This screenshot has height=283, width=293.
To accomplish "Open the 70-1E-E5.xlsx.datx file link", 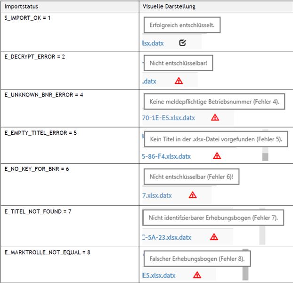I will pyautogui.click(x=174, y=118).
